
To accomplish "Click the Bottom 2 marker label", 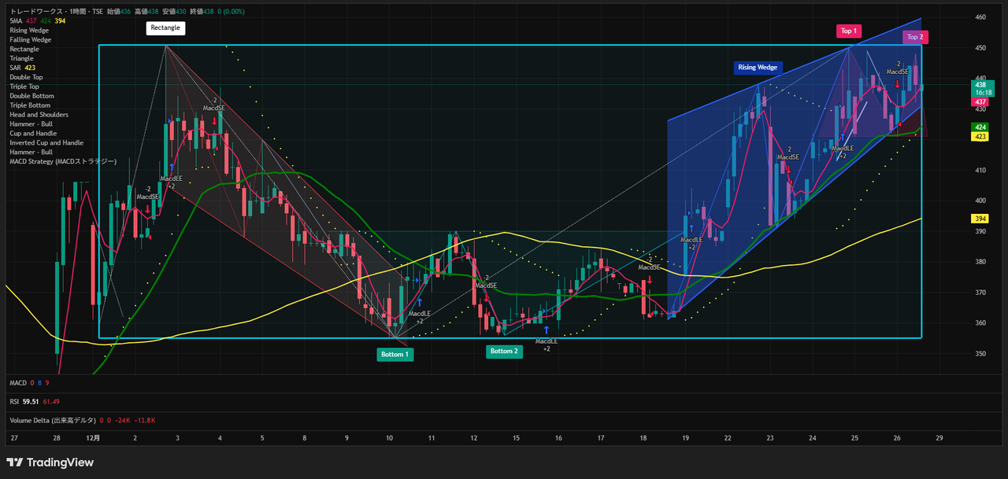I will 504,351.
